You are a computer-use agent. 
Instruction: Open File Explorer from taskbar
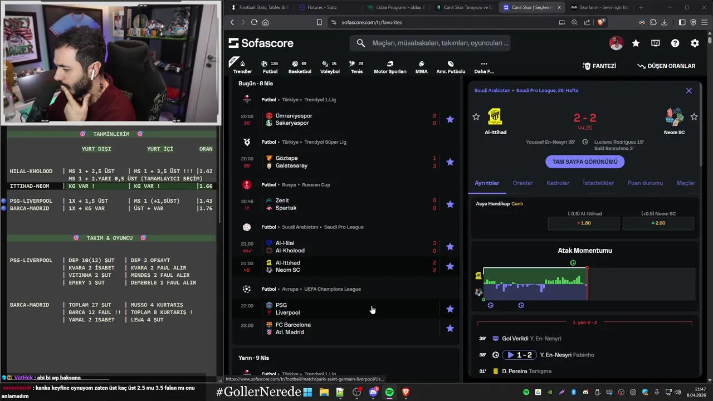click(x=324, y=392)
